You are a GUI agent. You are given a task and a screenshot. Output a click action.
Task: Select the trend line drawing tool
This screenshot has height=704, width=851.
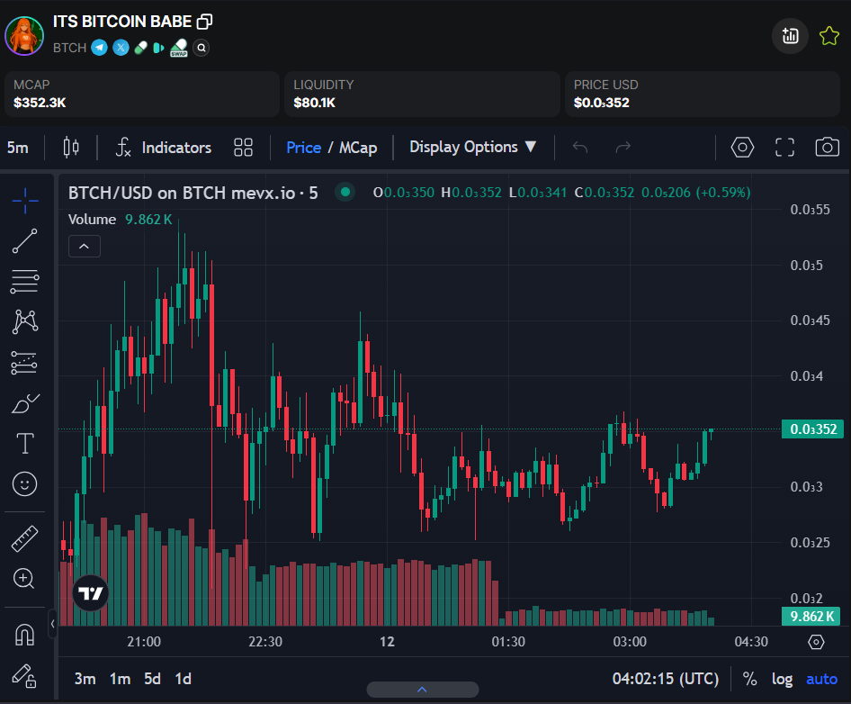(25, 240)
